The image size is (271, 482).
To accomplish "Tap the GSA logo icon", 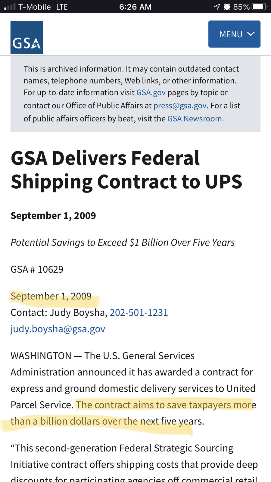I will 27,37.
